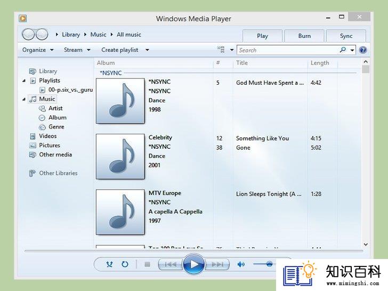The width and height of the screenshot is (388, 291).
Task: Open the view options dropdown arrow
Action: click(x=232, y=50)
